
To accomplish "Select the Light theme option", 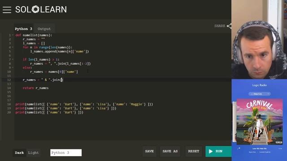I will pyautogui.click(x=33, y=153).
